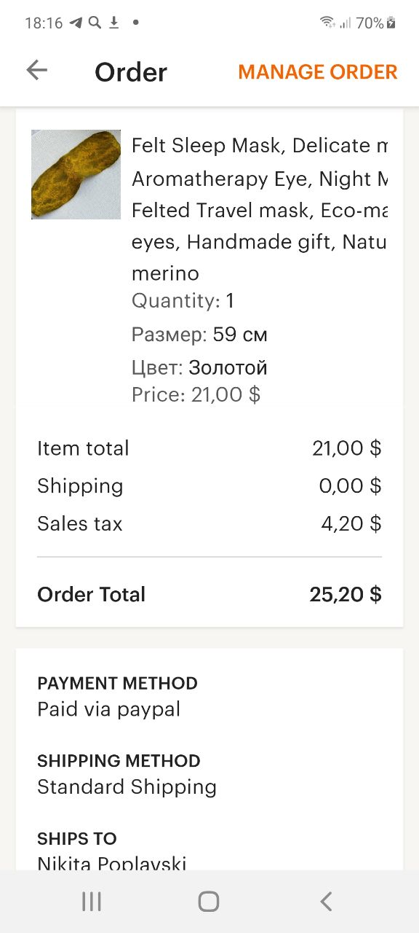Tap the Telegram notification icon in status bar
Screen dimensions: 419x933
[76, 23]
